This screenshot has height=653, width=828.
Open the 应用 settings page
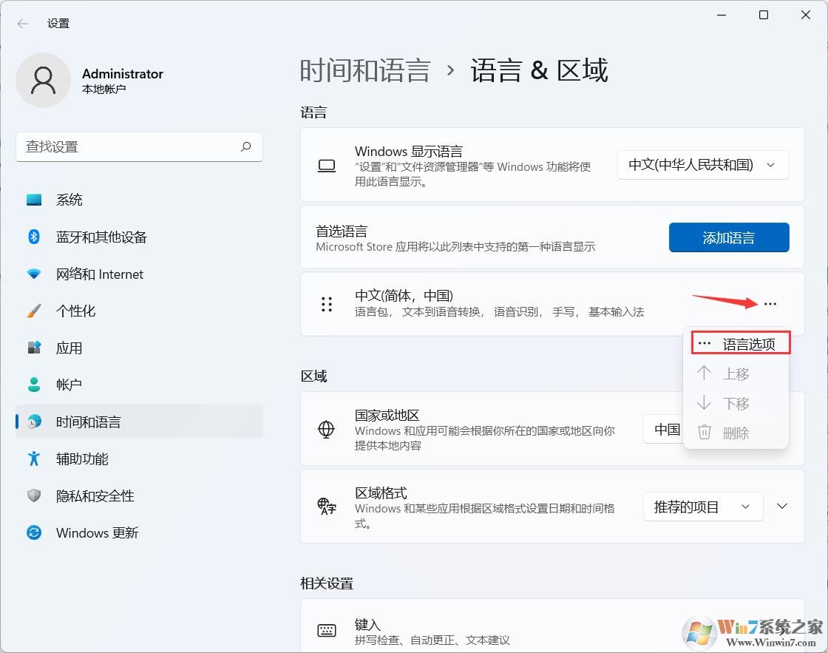pos(69,348)
